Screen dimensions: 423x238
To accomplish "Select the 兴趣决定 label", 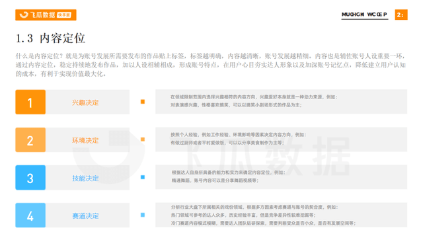I will [85, 102].
